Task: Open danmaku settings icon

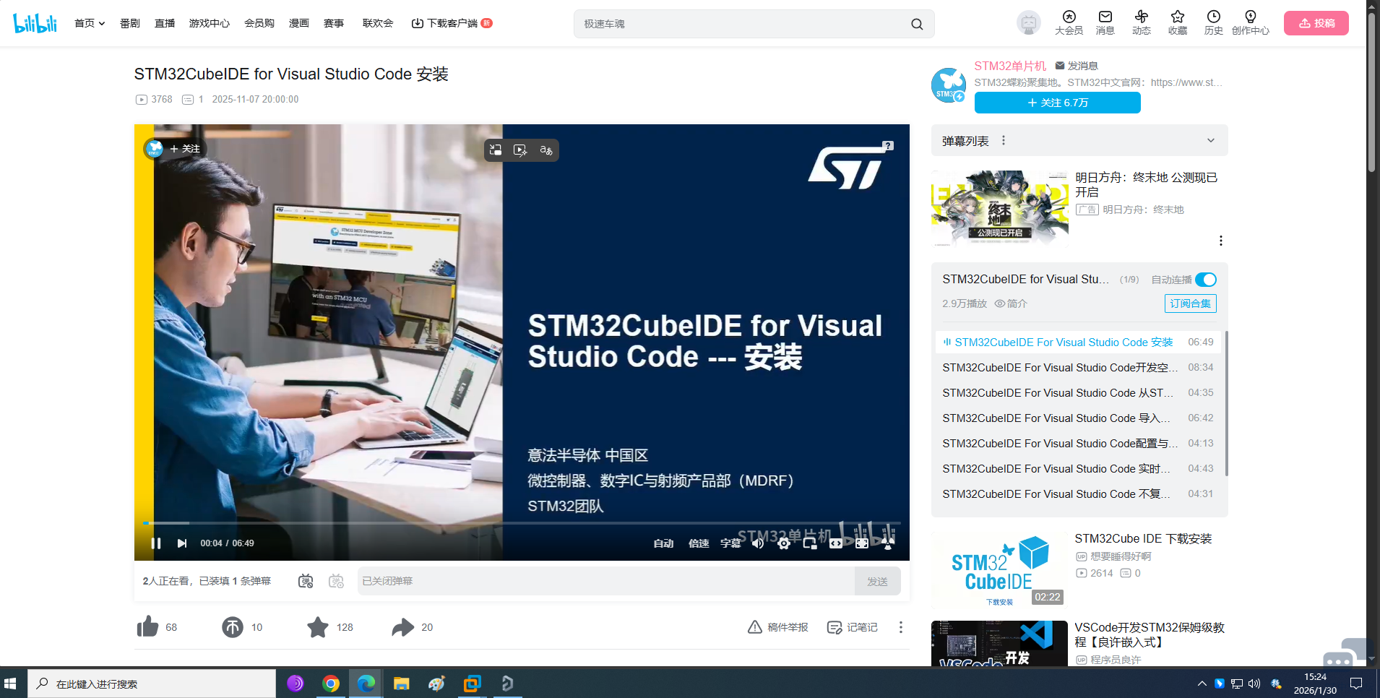Action: point(336,581)
